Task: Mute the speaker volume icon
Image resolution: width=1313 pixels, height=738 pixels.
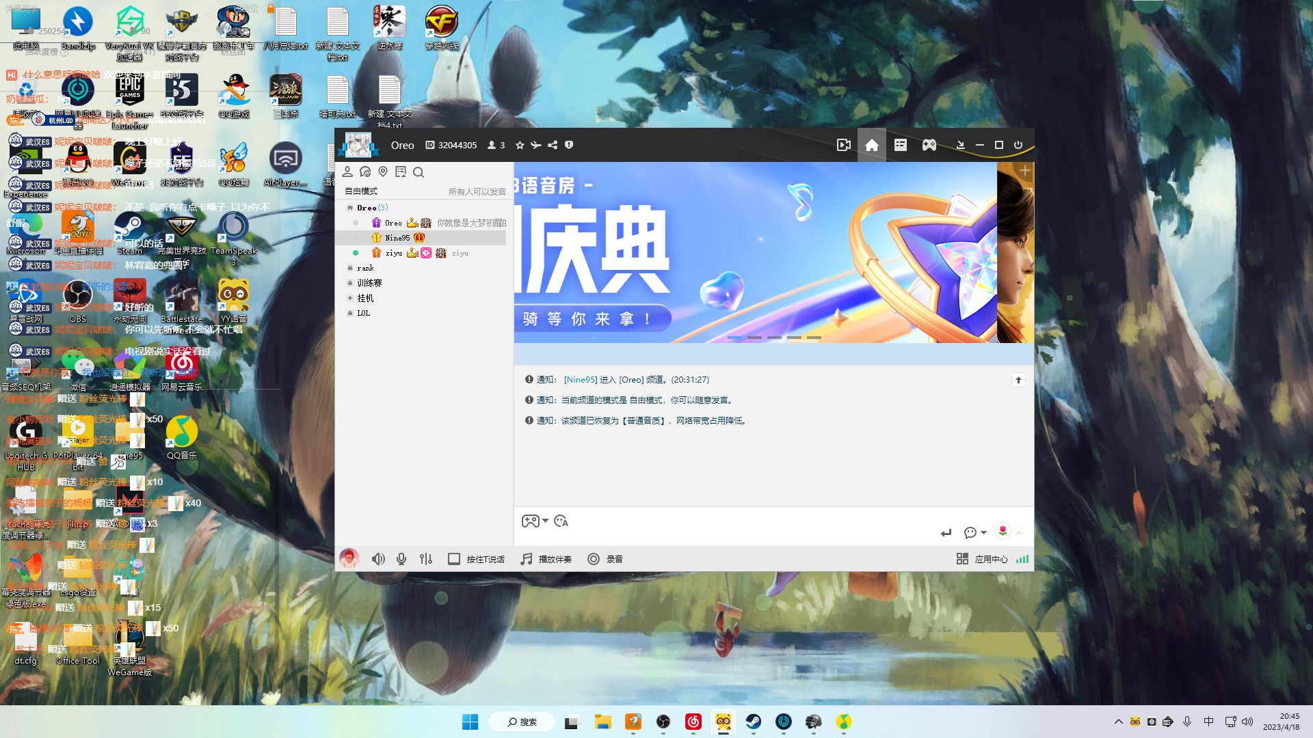Action: click(378, 559)
